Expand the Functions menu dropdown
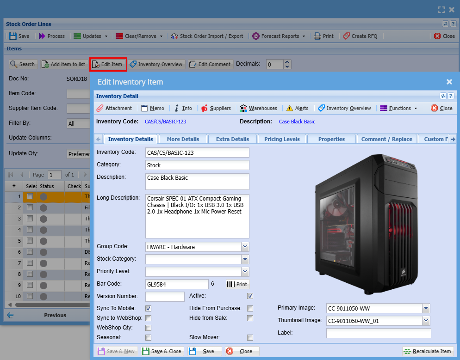This screenshot has width=460, height=360. (398, 108)
